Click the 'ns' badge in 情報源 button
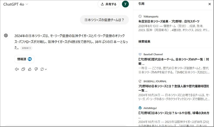Image resolution: width=214 pixels, height=127 pixels. pyautogui.click(x=30, y=59)
